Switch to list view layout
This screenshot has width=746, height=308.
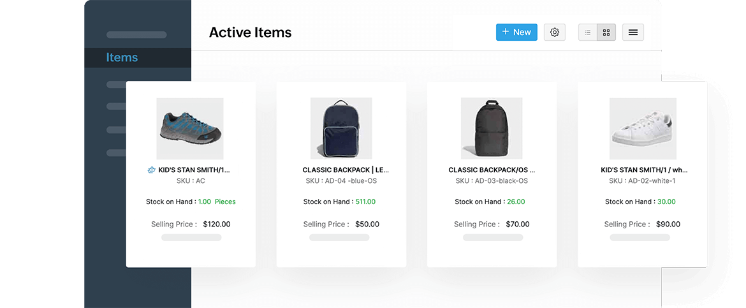pos(588,33)
